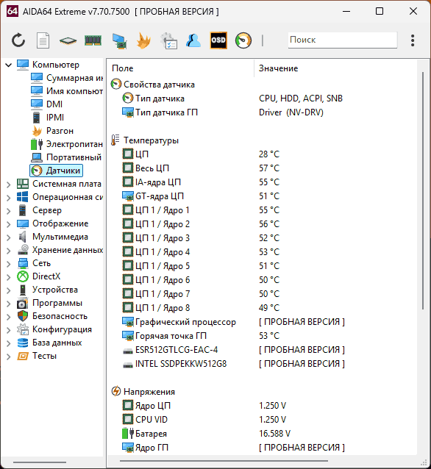The width and height of the screenshot is (431, 469).
Task: Expand the Сеть tree node
Action: coord(9,263)
